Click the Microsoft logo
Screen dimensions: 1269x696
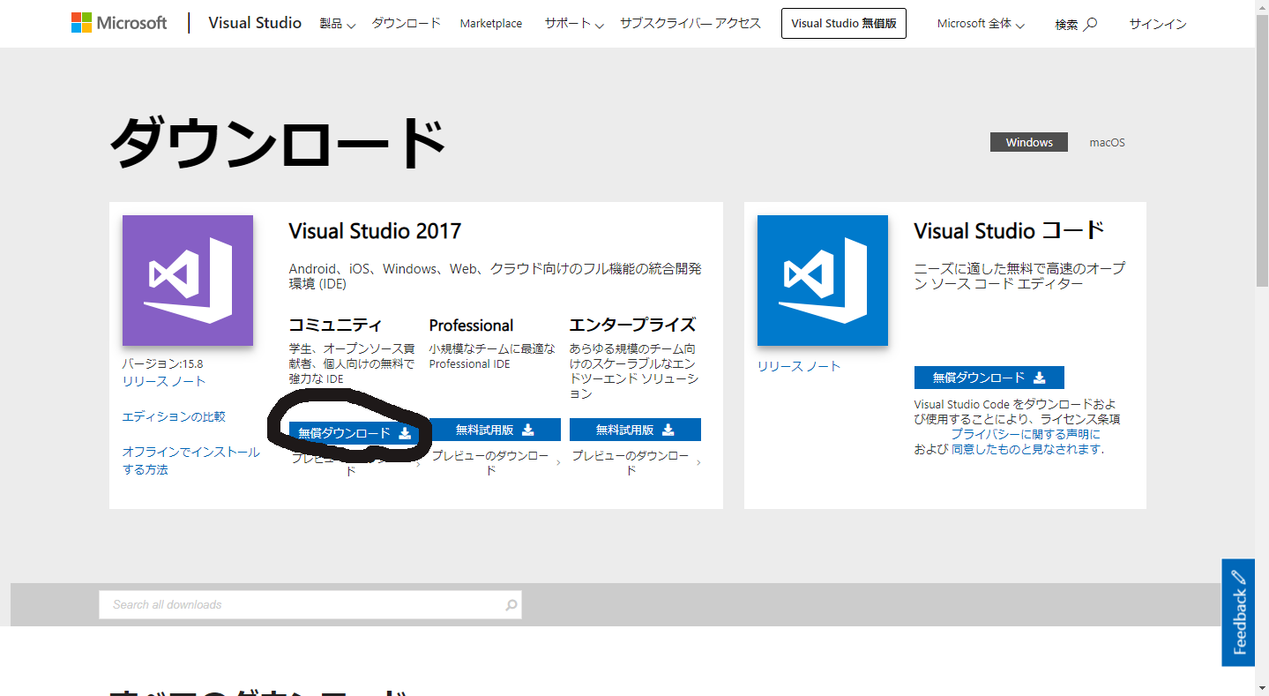119,23
